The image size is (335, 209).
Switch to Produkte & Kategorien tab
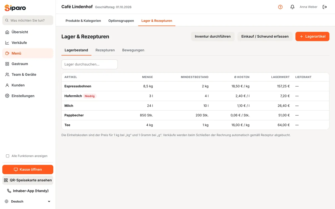(83, 21)
